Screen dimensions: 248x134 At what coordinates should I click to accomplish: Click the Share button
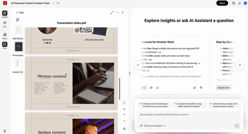[222, 3]
